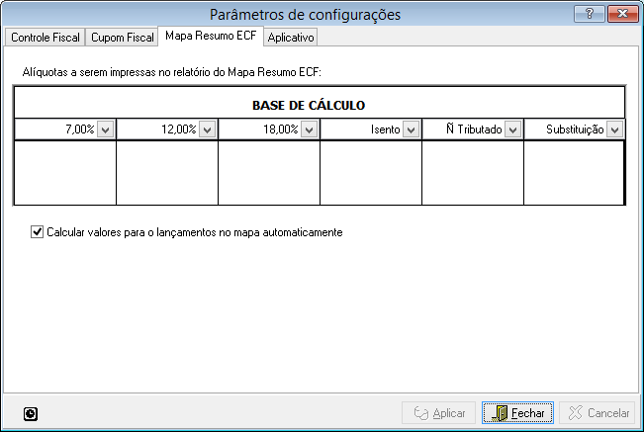Image resolution: width=644 pixels, height=432 pixels.
Task: Open the Ñ Tributado dropdown
Action: (x=512, y=130)
